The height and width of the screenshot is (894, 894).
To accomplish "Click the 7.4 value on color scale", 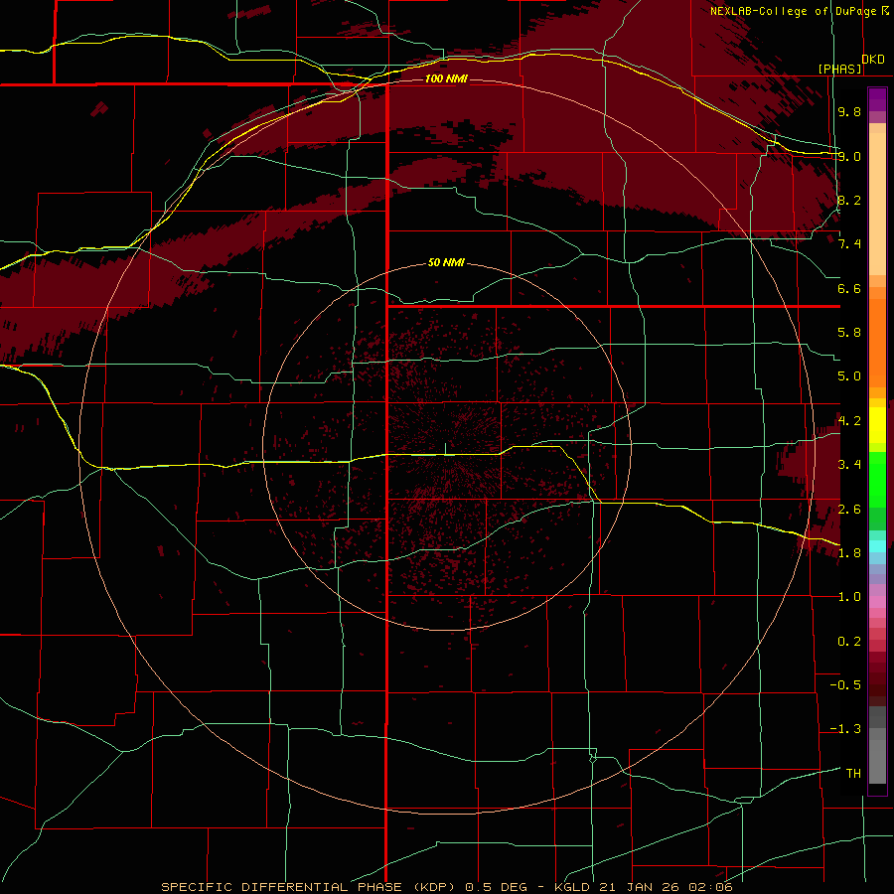I will [x=849, y=244].
